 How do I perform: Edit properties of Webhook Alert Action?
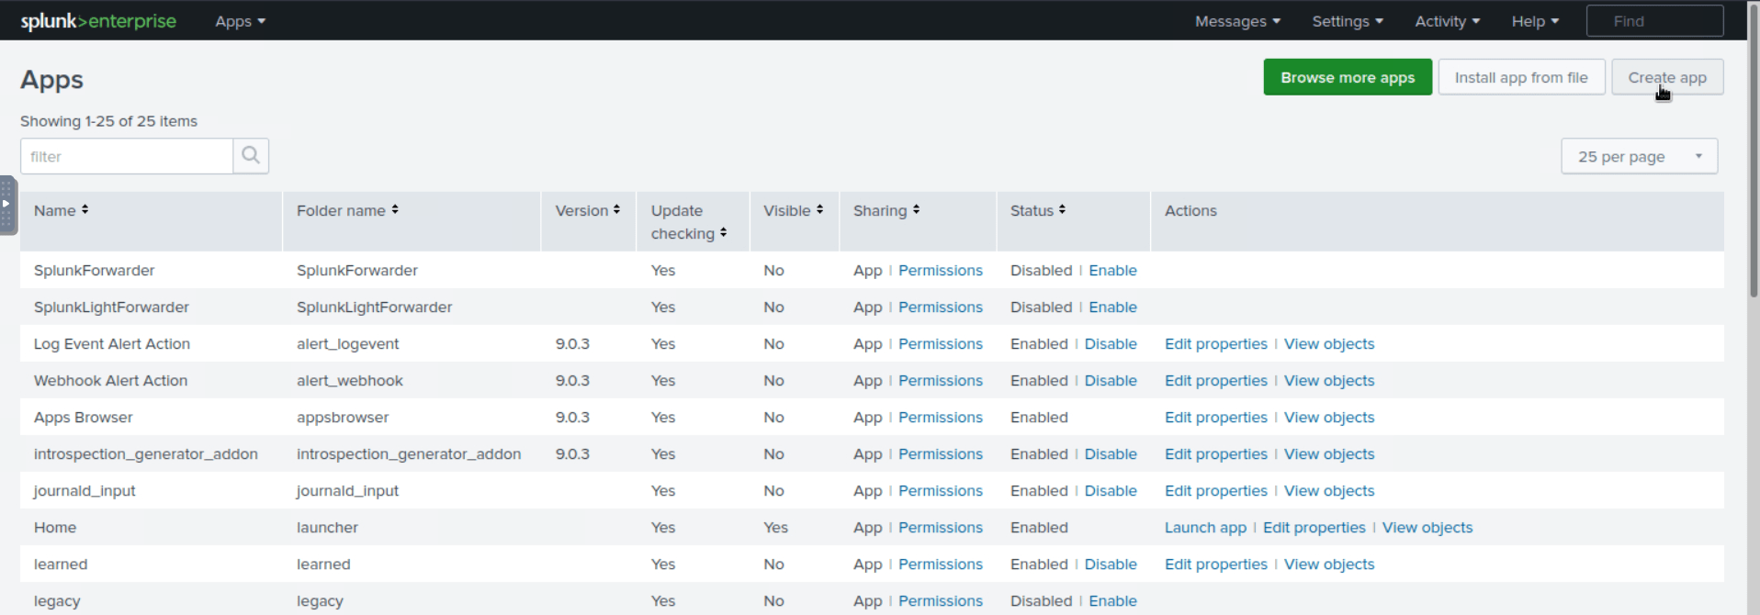(1216, 380)
